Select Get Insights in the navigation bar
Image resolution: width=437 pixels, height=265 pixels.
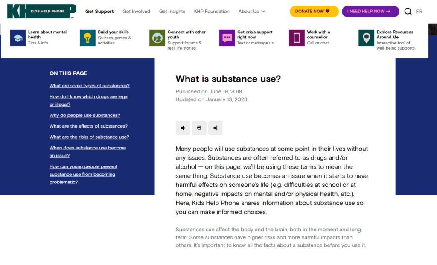(x=172, y=12)
